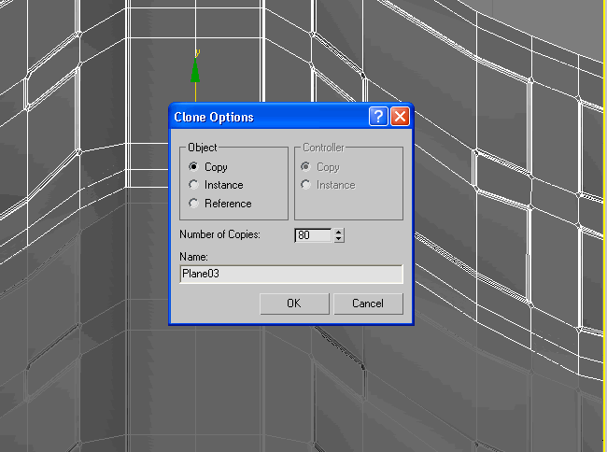Choose the Instance option in Object group

click(x=193, y=185)
